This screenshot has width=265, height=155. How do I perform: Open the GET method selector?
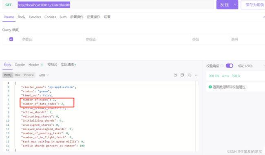click(8, 5)
